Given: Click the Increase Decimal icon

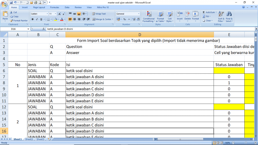Looking at the screenshot, I should (134, 19).
